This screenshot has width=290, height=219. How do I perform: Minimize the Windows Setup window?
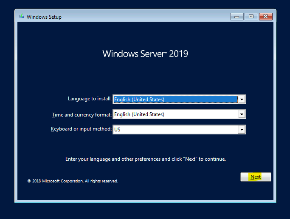(x=237, y=17)
